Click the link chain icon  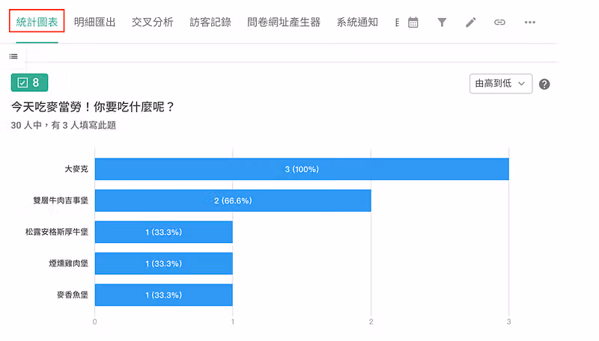coord(499,22)
